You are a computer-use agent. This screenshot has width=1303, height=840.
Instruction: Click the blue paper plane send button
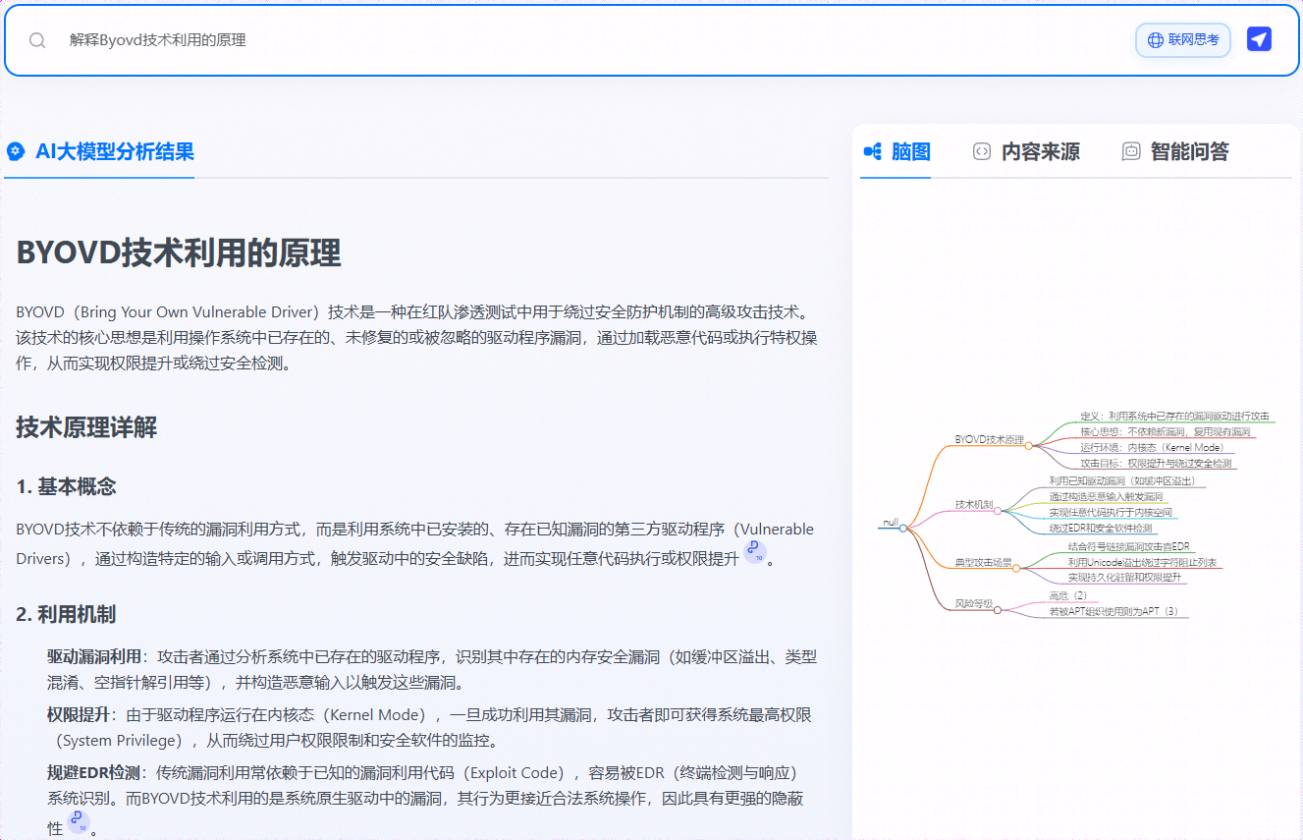point(1259,39)
